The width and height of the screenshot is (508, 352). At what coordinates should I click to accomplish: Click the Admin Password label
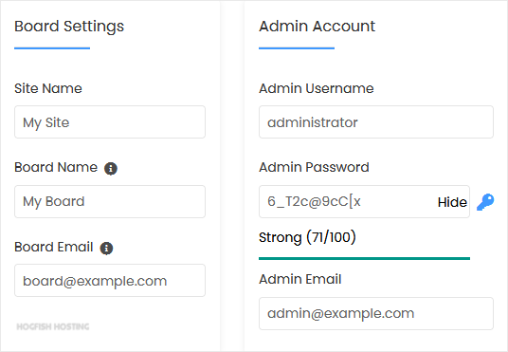[314, 167]
